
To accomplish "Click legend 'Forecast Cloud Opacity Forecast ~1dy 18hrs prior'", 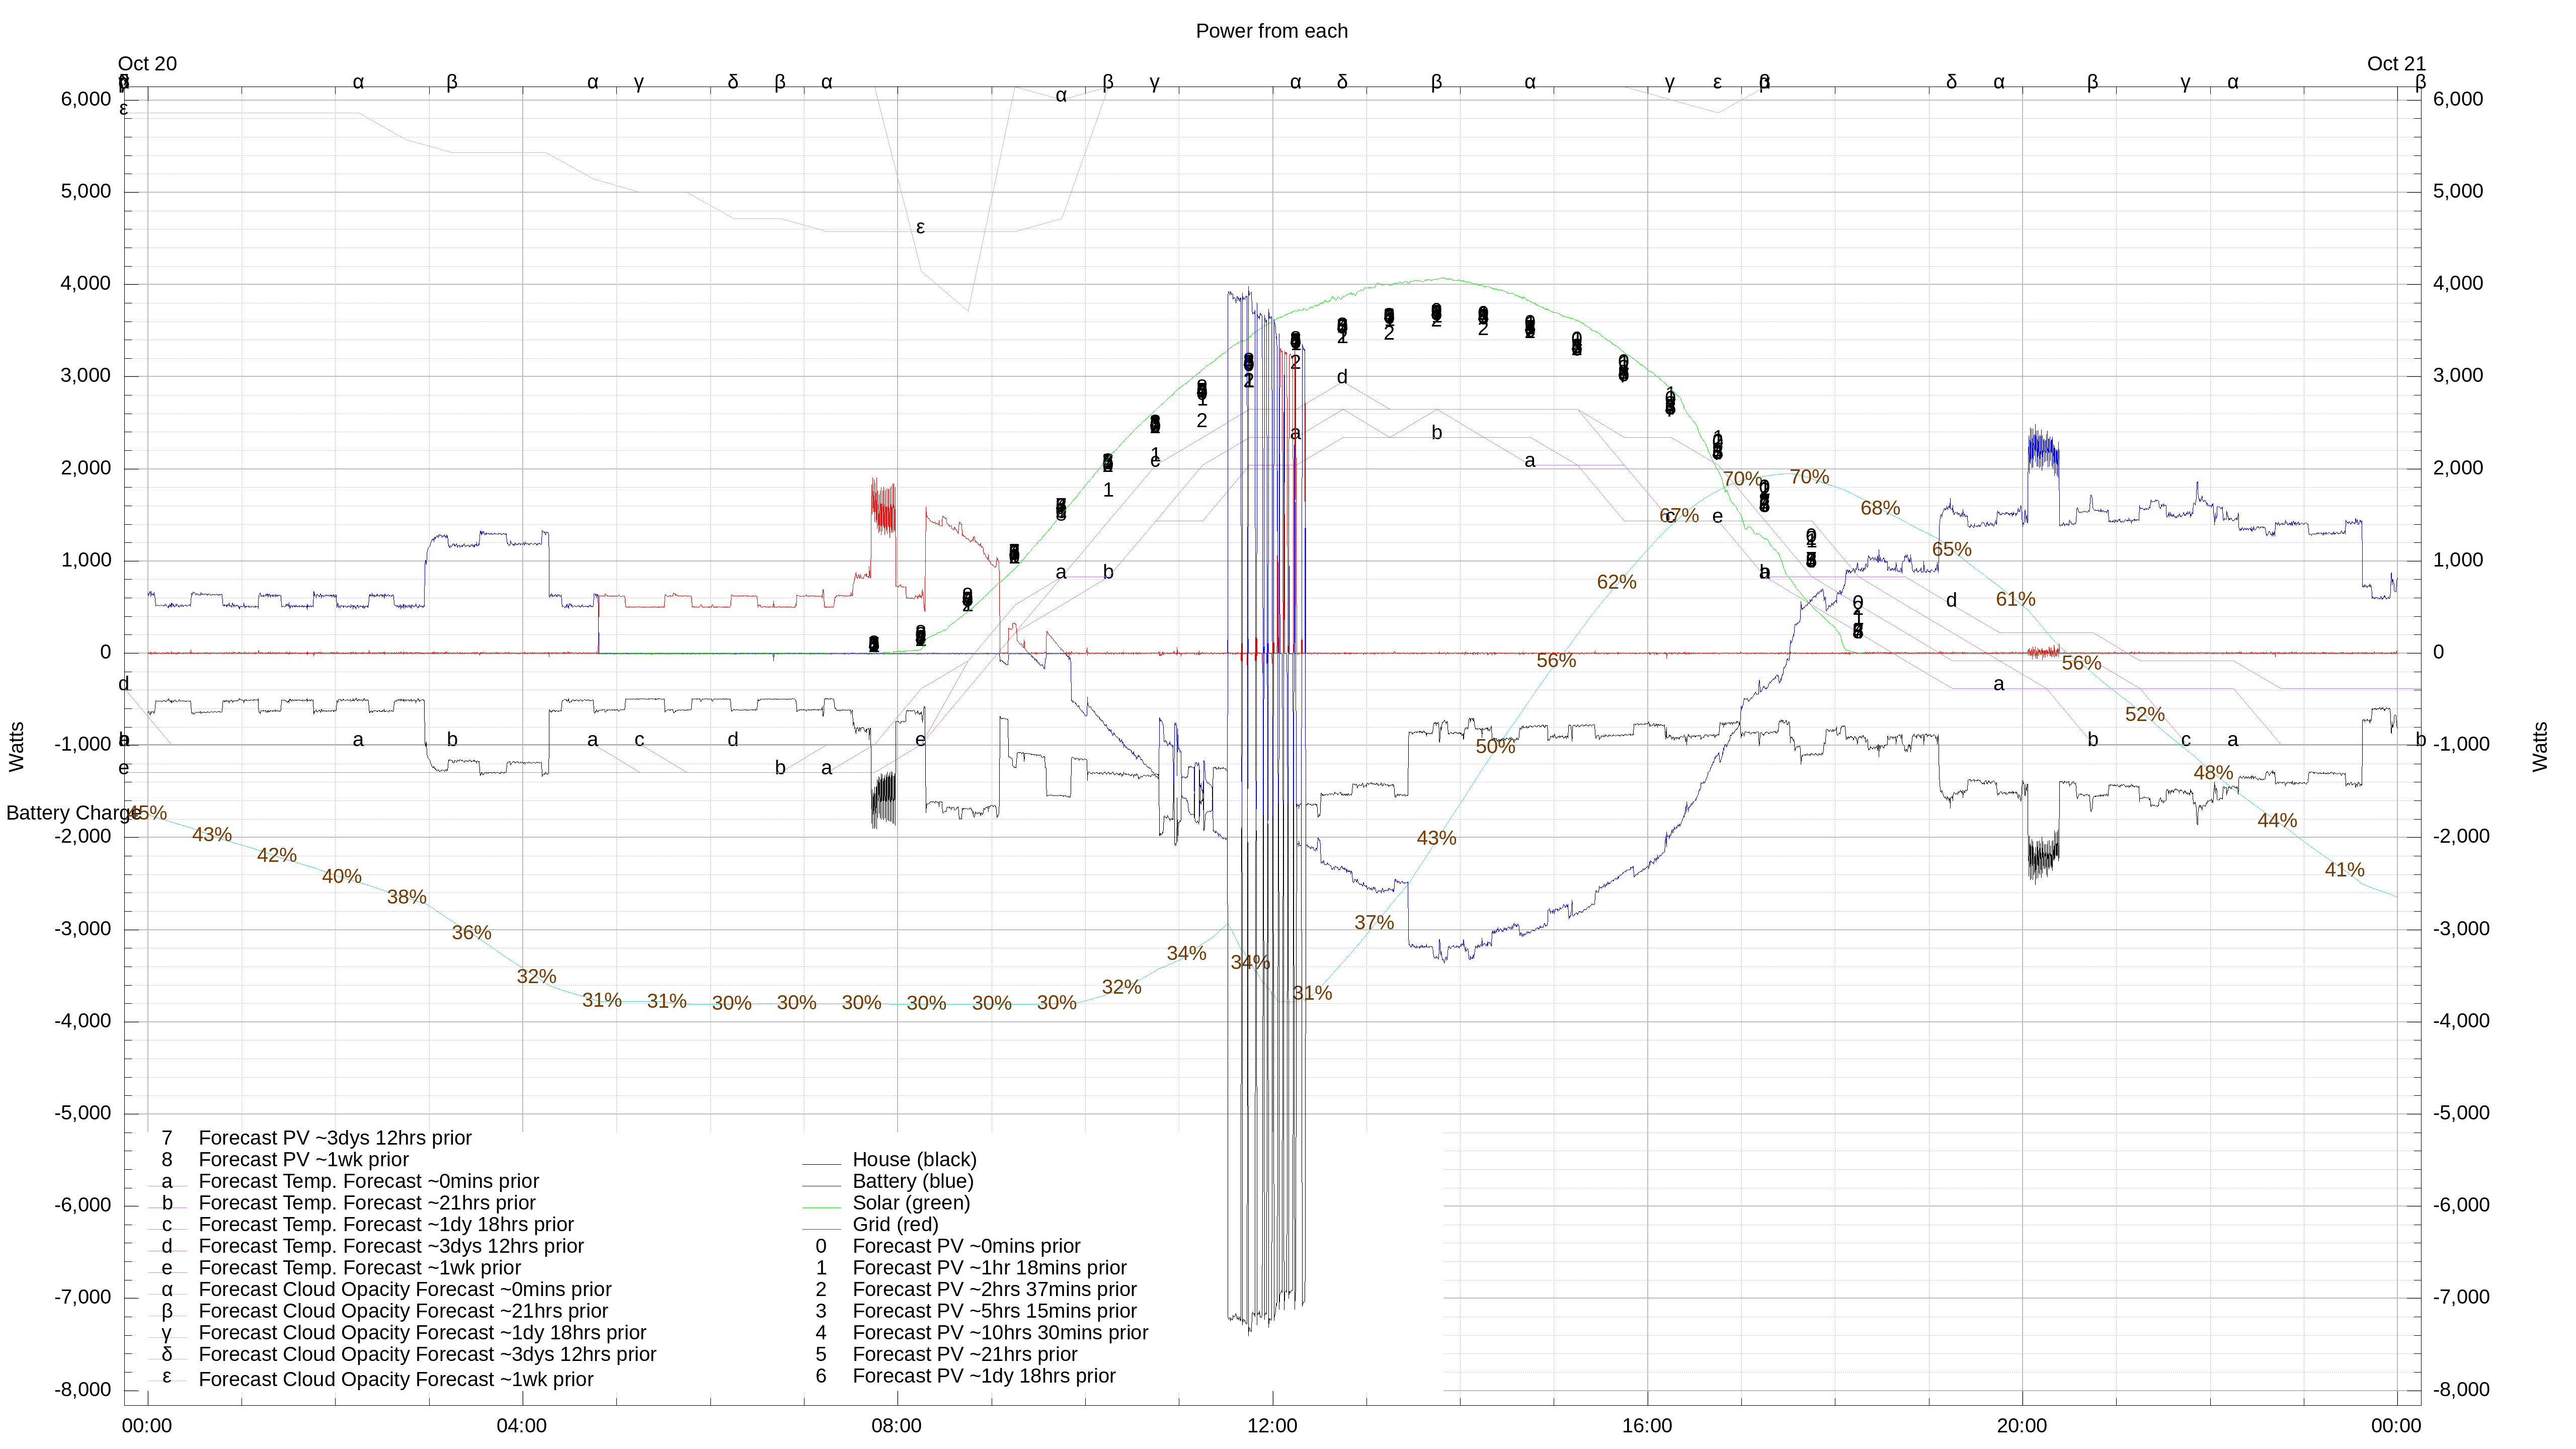I will pos(422,1333).
